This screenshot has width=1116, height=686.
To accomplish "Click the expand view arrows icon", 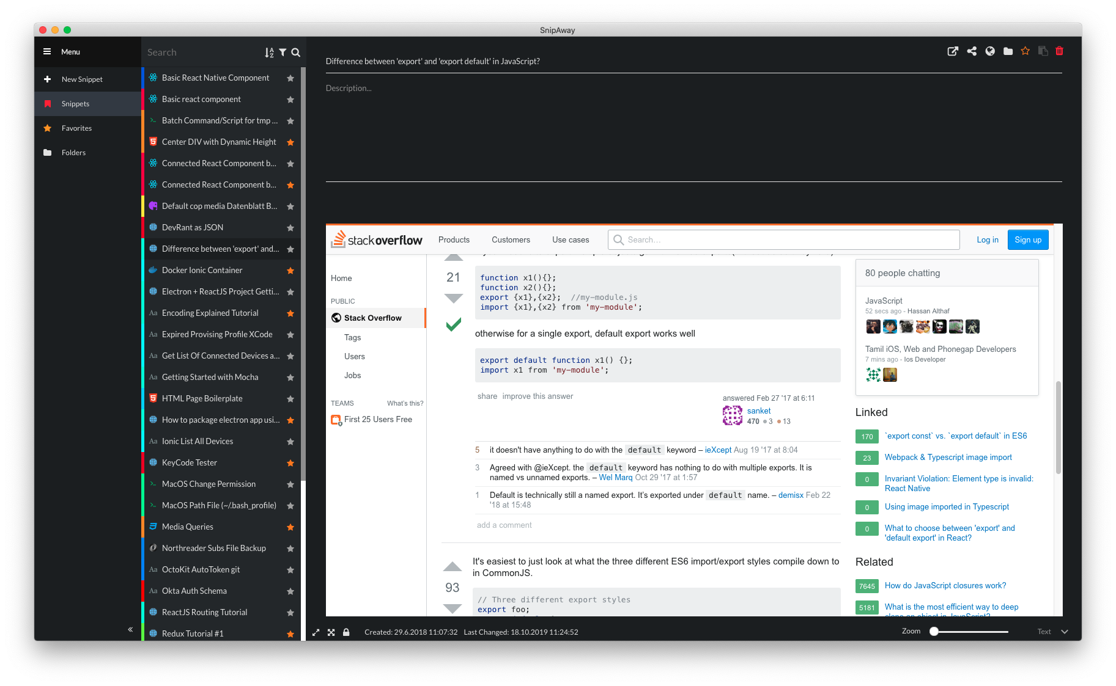I will pyautogui.click(x=316, y=632).
